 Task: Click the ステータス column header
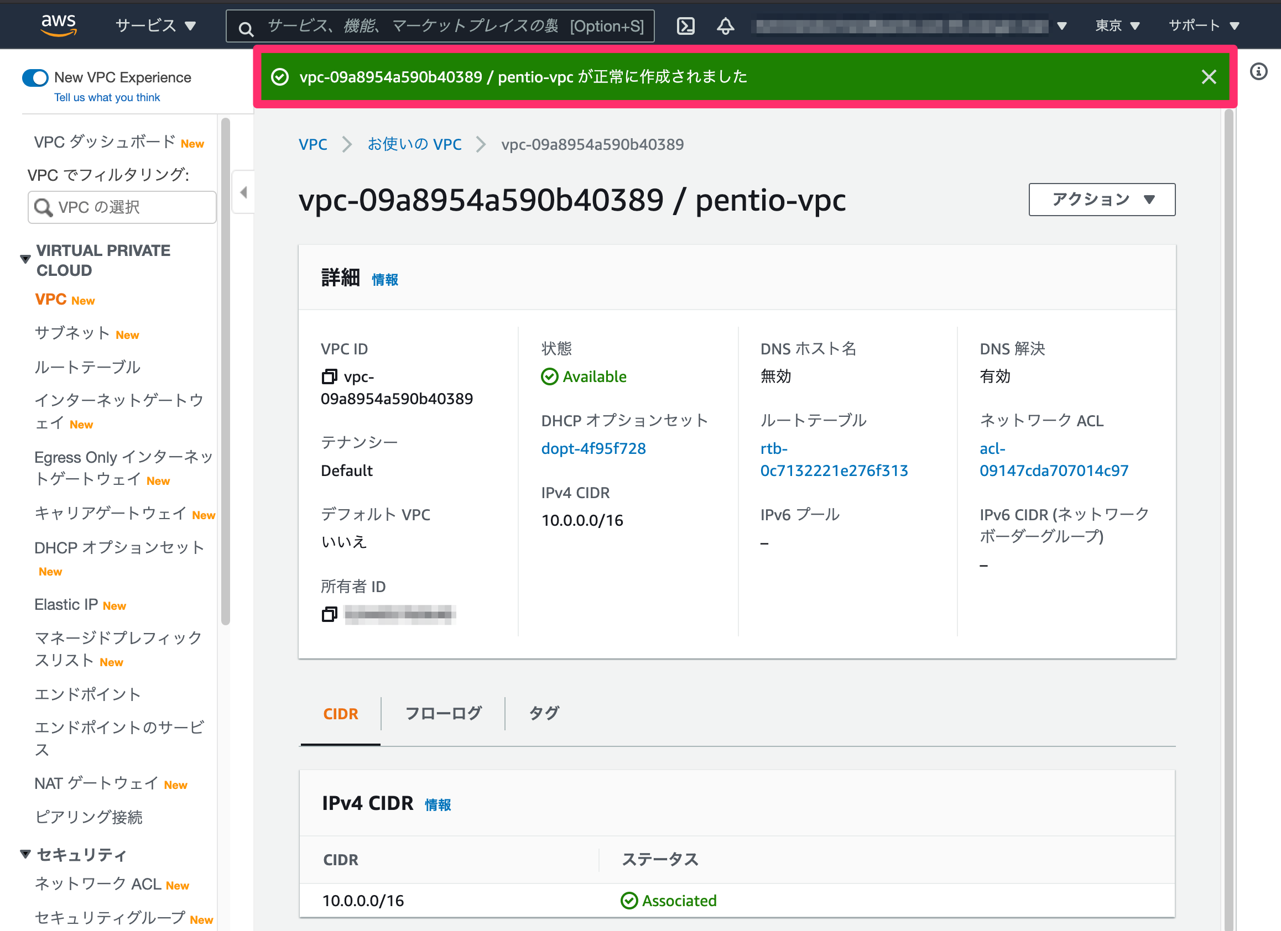[660, 859]
